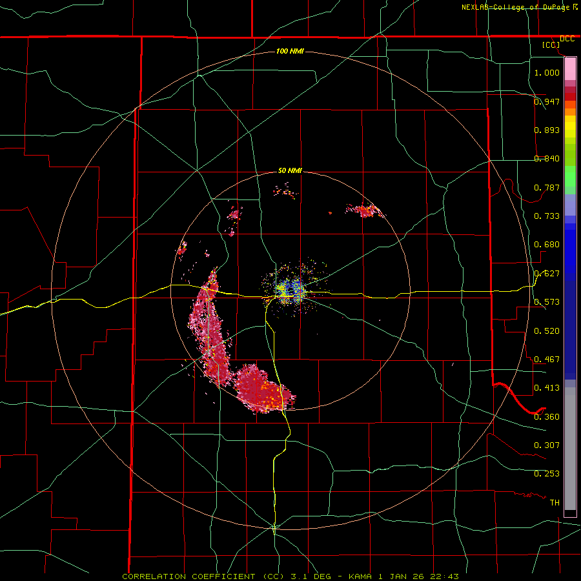Click the echo on the northeast 50 NMI ring
581x581 pixels.
[x=365, y=211]
